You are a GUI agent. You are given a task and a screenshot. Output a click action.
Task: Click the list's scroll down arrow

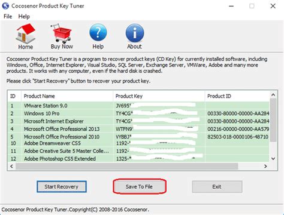(x=273, y=159)
